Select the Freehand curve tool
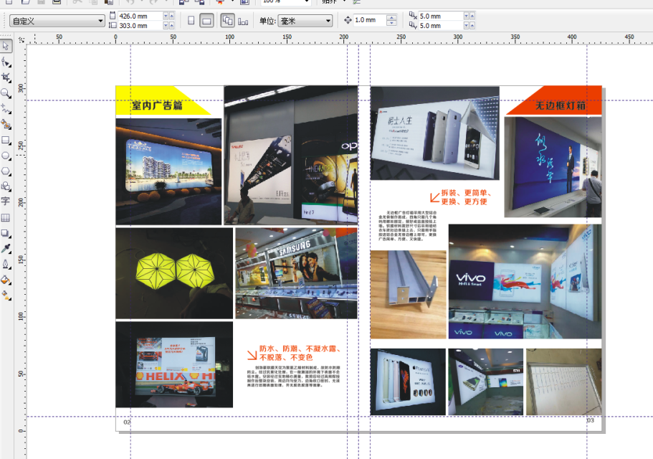653x459 pixels. click(6, 109)
